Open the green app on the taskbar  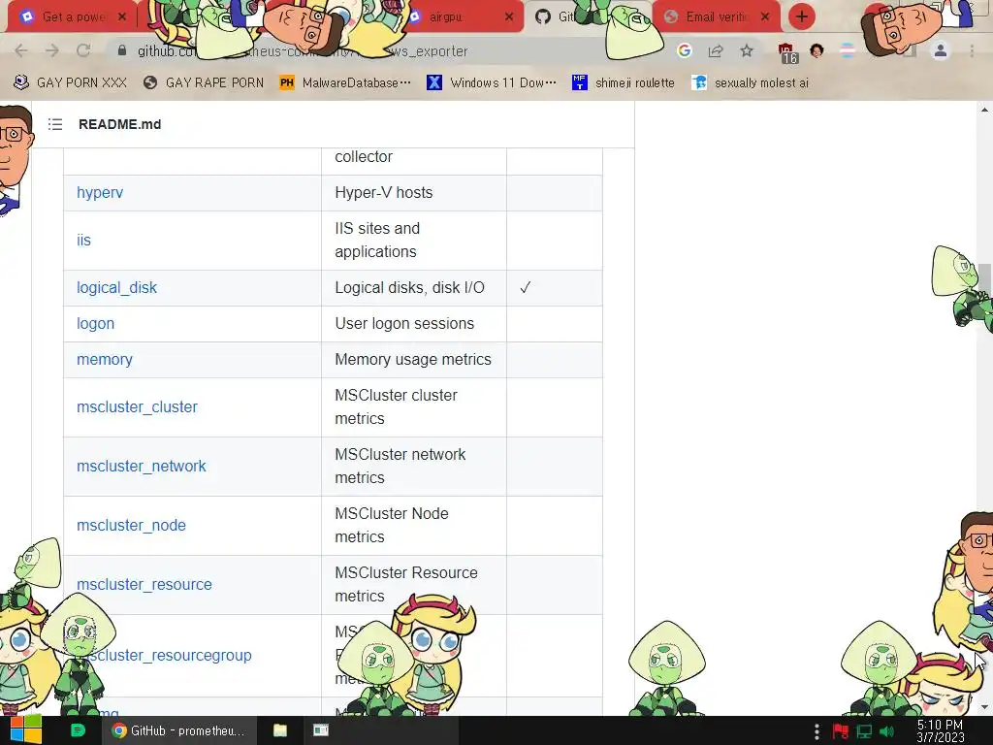point(78,730)
